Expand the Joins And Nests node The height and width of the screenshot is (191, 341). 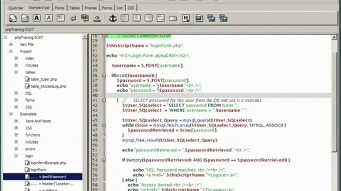tap(16, 121)
